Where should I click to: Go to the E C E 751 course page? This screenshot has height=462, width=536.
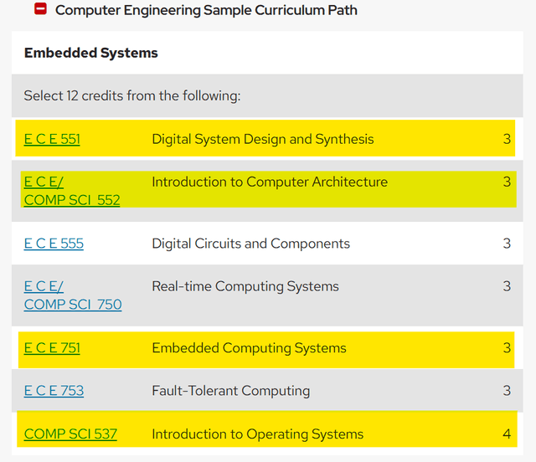pyautogui.click(x=52, y=348)
